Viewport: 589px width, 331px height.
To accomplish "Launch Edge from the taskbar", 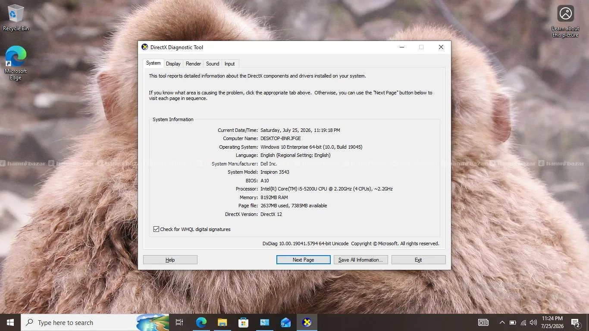I will 201,322.
